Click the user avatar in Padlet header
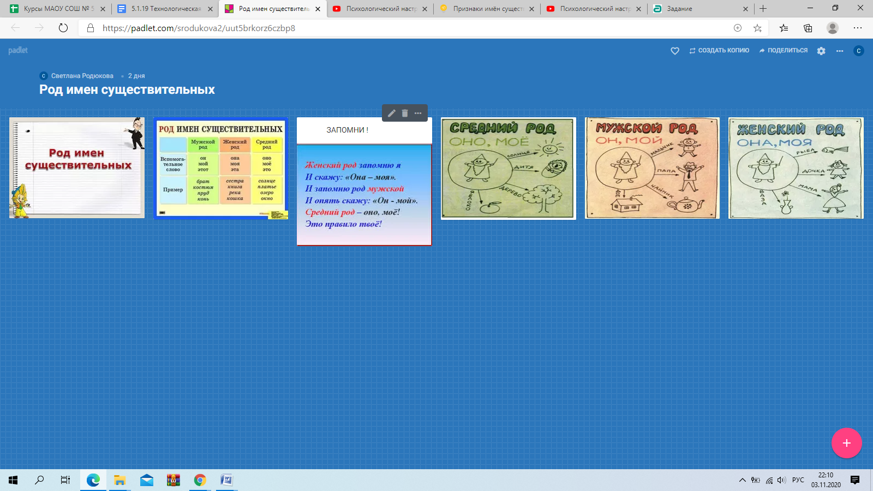Image resolution: width=873 pixels, height=491 pixels. coord(858,51)
